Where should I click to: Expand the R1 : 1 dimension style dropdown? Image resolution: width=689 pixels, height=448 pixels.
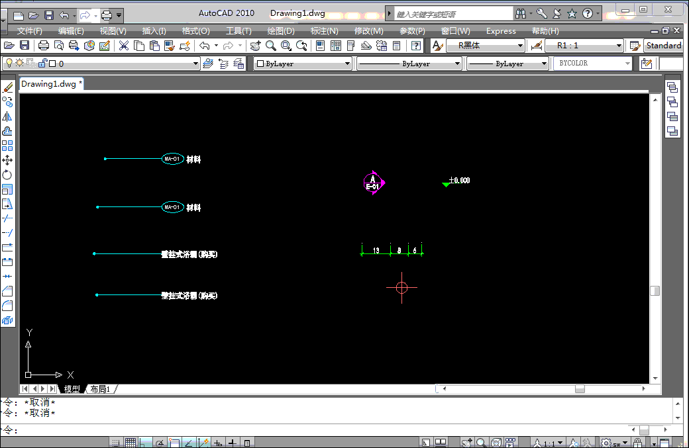[619, 46]
